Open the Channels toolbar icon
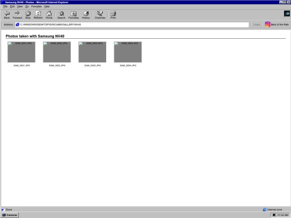The image size is (291, 218). pyautogui.click(x=100, y=15)
